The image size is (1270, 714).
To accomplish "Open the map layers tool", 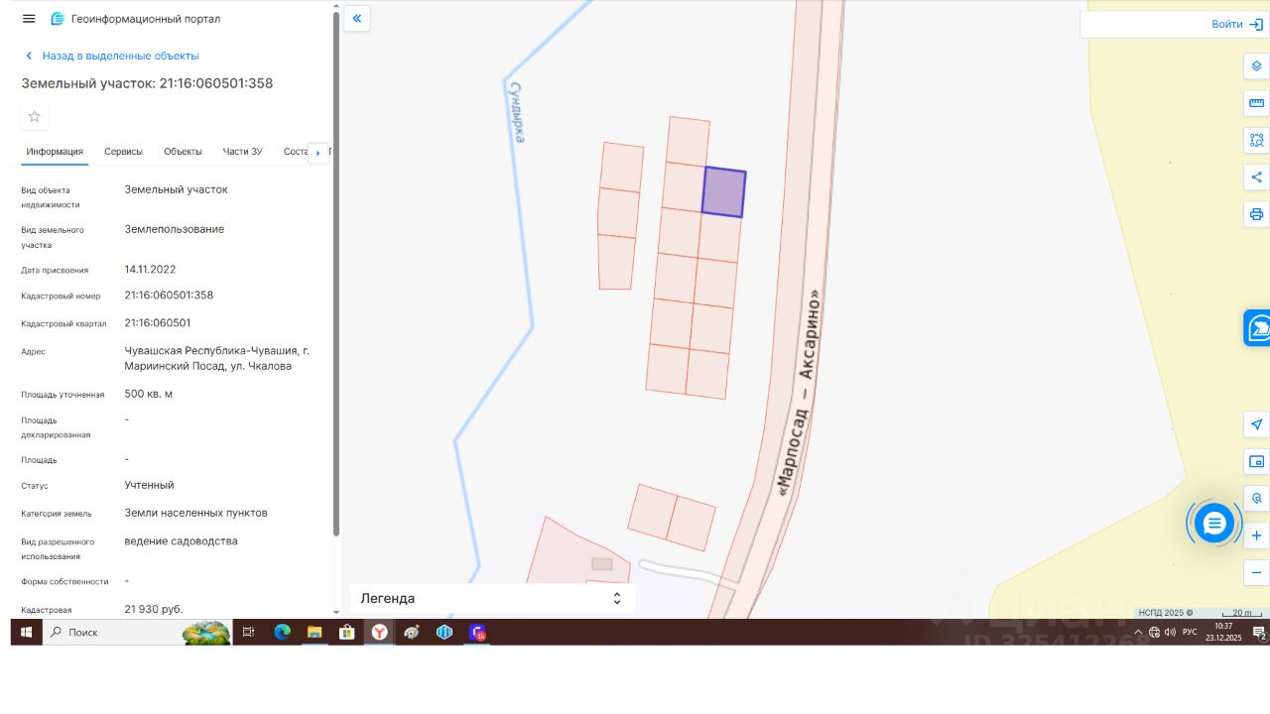I will (1256, 66).
